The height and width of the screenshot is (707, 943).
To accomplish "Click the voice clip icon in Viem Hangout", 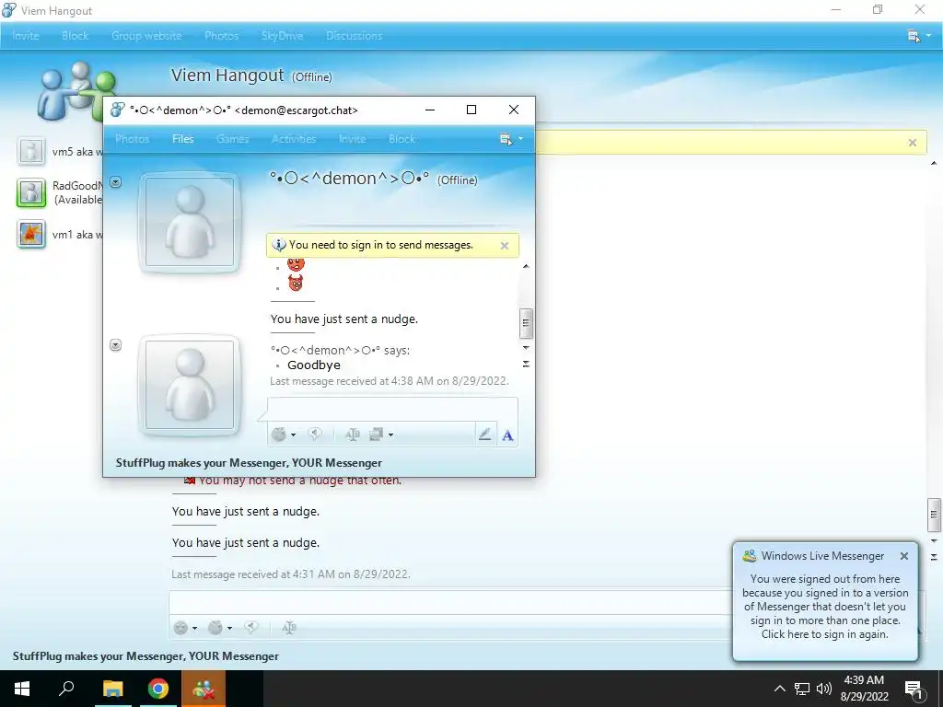I will tap(250, 628).
